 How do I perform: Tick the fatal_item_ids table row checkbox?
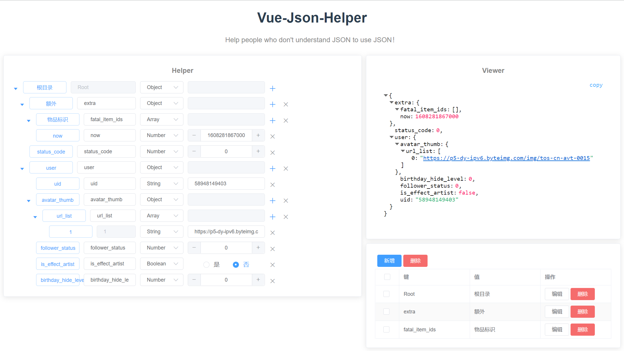pos(386,330)
